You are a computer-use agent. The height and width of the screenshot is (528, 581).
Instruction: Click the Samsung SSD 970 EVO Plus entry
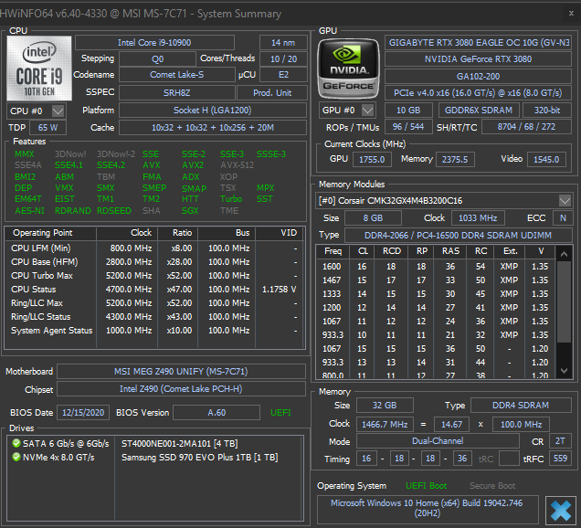(x=200, y=457)
